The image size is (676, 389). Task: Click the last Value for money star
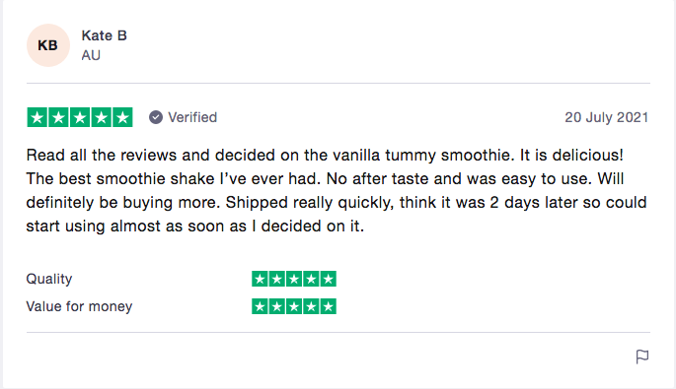pyautogui.click(x=328, y=306)
